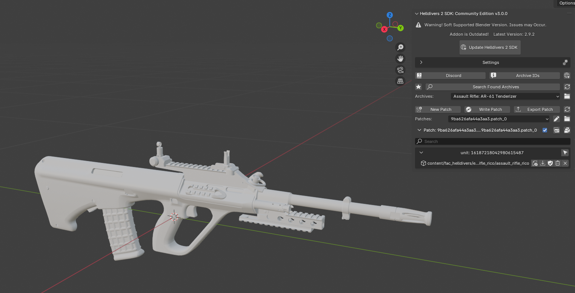
Task: Open the Archives dropdown AR-61 Tenderizer
Action: pyautogui.click(x=506, y=96)
